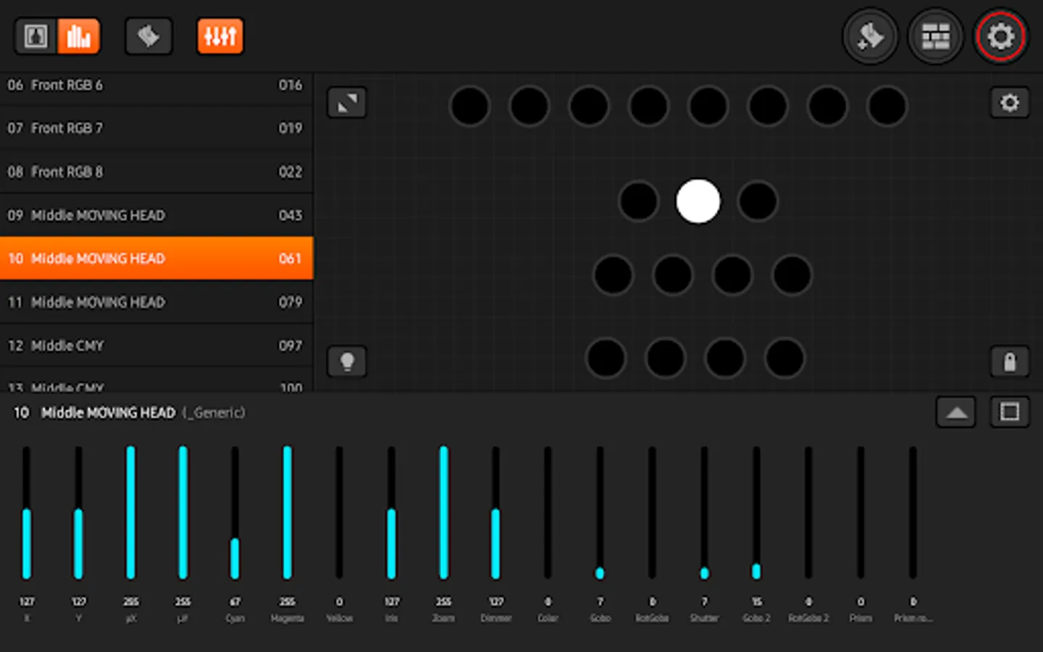Select the fixture faders view icon

[79, 35]
